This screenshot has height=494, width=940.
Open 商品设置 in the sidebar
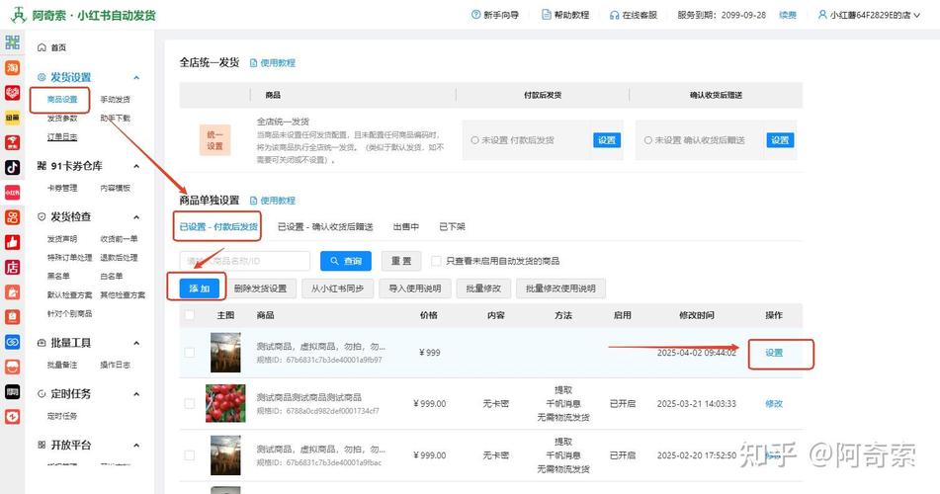pos(62,100)
